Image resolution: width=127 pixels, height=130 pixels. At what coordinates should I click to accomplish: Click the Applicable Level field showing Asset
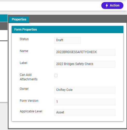85,113
